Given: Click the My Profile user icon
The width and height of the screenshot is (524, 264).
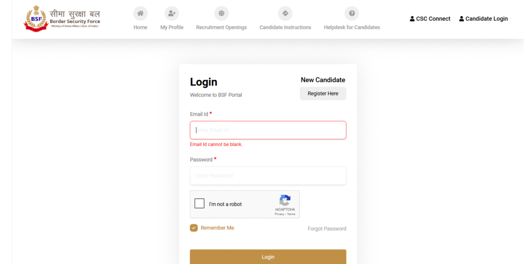Looking at the screenshot, I should tap(172, 13).
